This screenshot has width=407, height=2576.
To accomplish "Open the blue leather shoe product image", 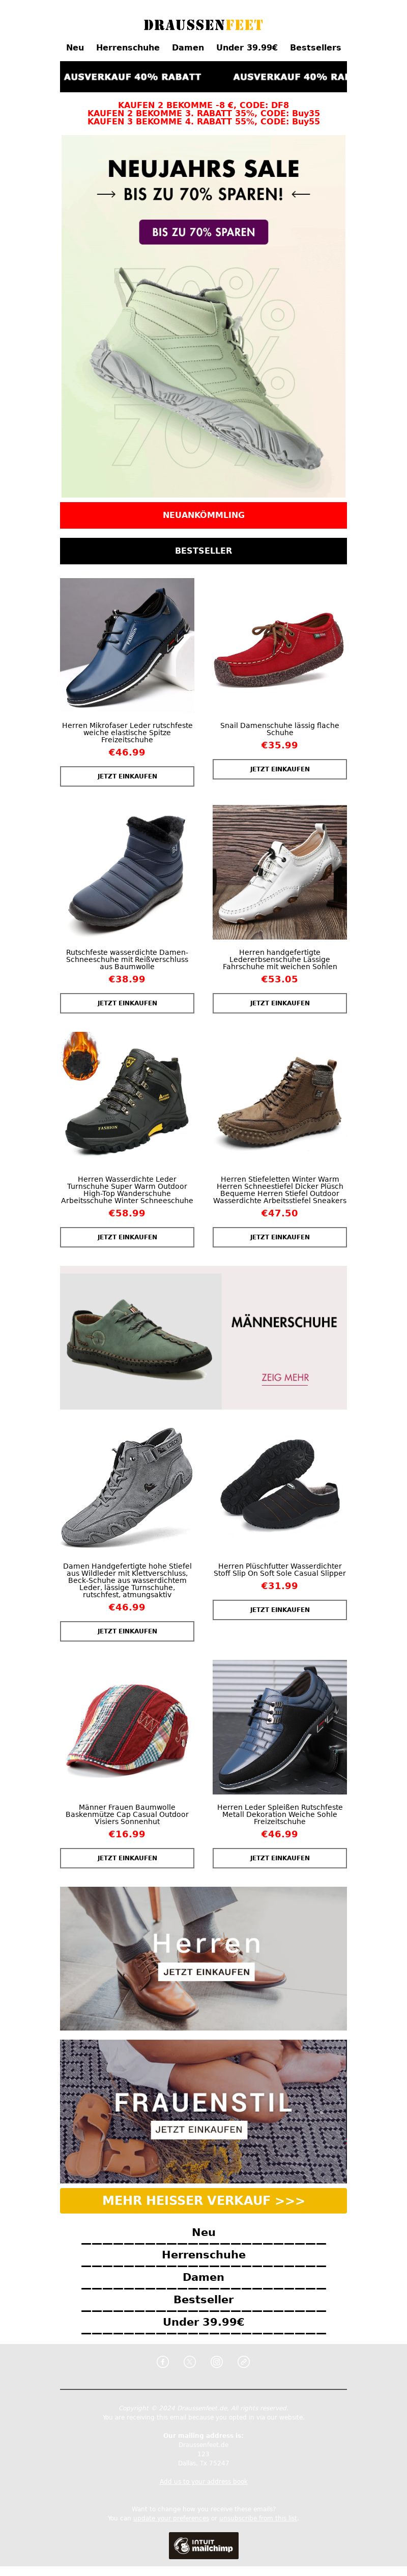I will [127, 645].
